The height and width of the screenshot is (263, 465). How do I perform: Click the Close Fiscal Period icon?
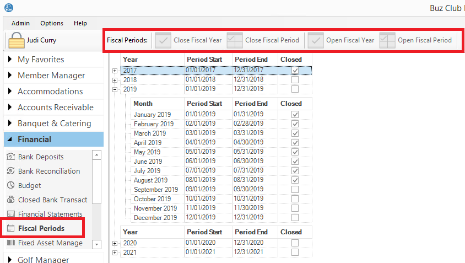coord(235,40)
